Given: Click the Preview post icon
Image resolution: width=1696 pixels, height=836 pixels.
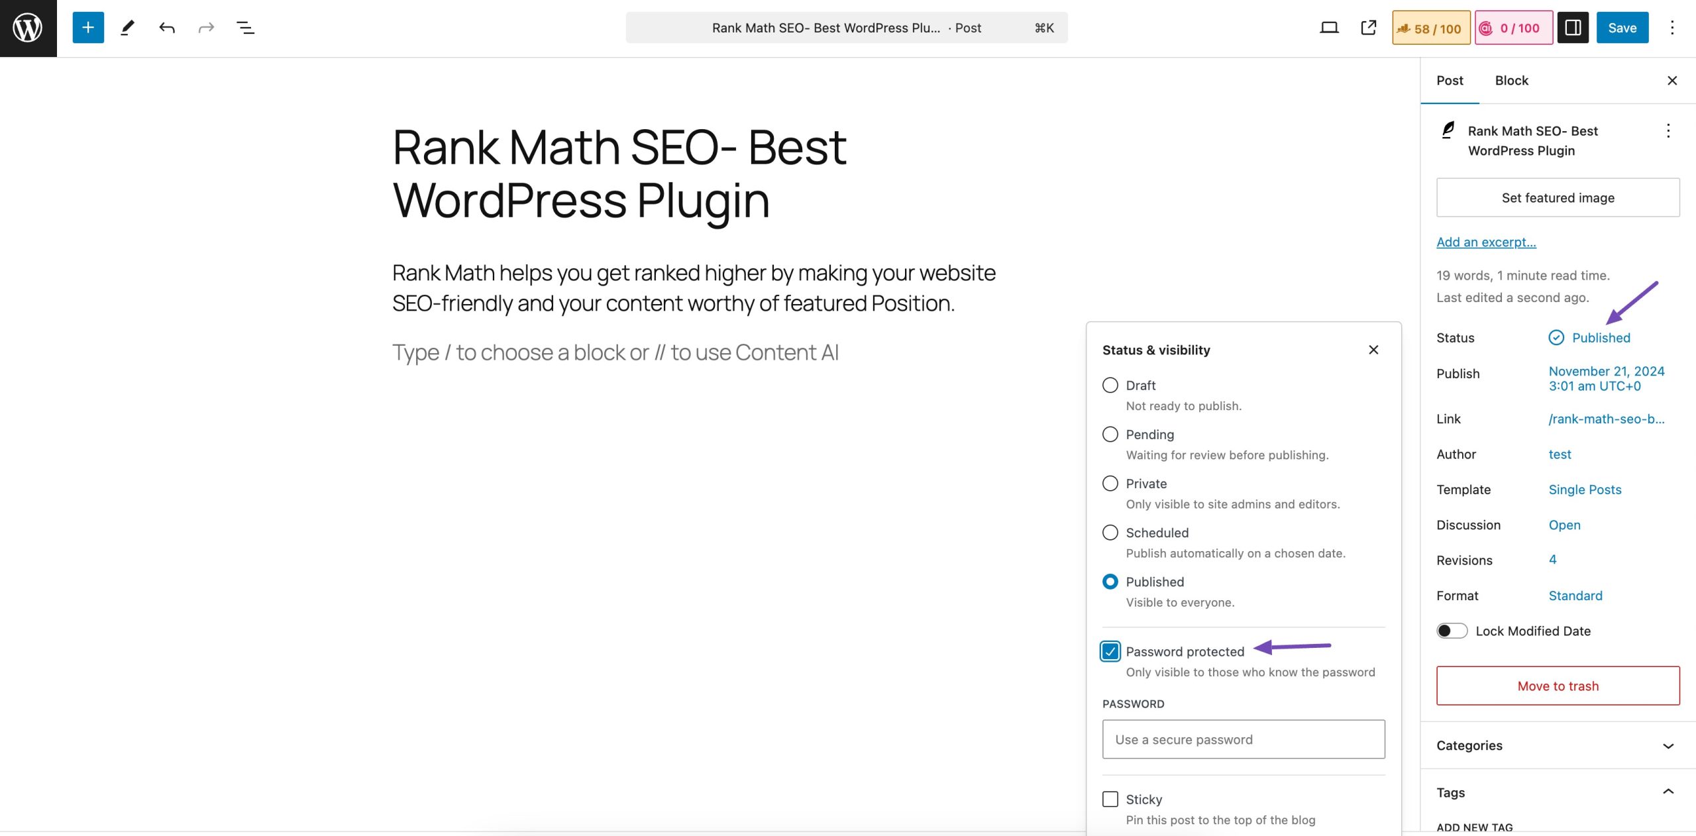Looking at the screenshot, I should [1367, 27].
